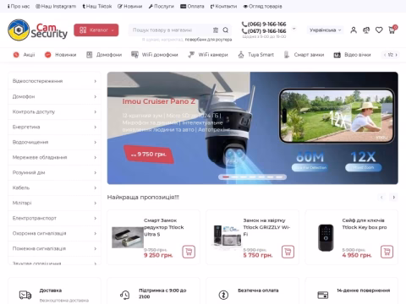Go to next category bar page arrow
Image resolution: width=406 pixels, height=304 pixels.
point(396,55)
